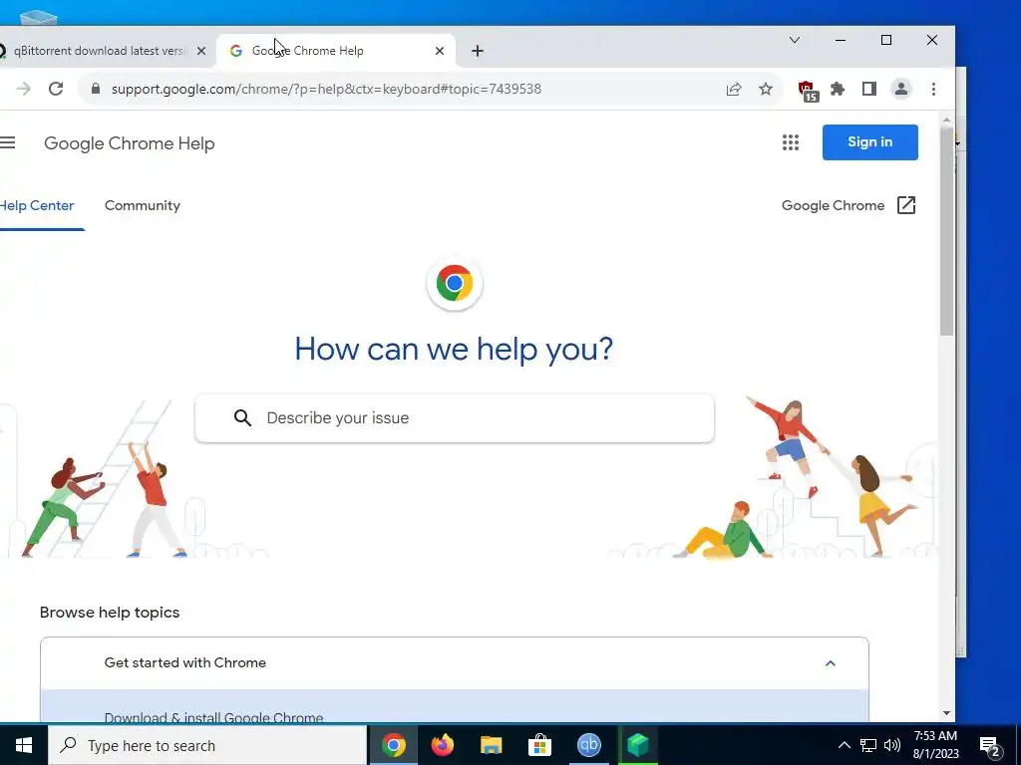Open the Windows Start menu

tap(24, 745)
